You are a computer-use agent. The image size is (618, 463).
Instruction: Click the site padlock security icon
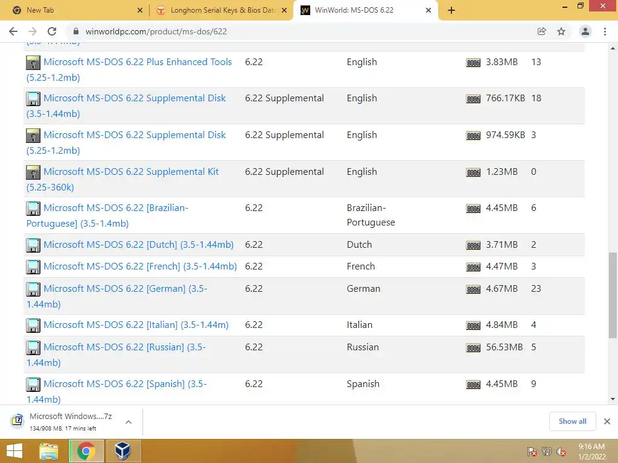point(76,31)
